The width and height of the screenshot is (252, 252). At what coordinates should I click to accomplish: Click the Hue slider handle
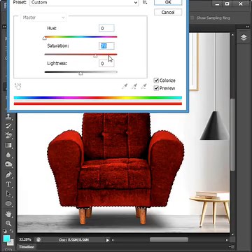click(45, 38)
